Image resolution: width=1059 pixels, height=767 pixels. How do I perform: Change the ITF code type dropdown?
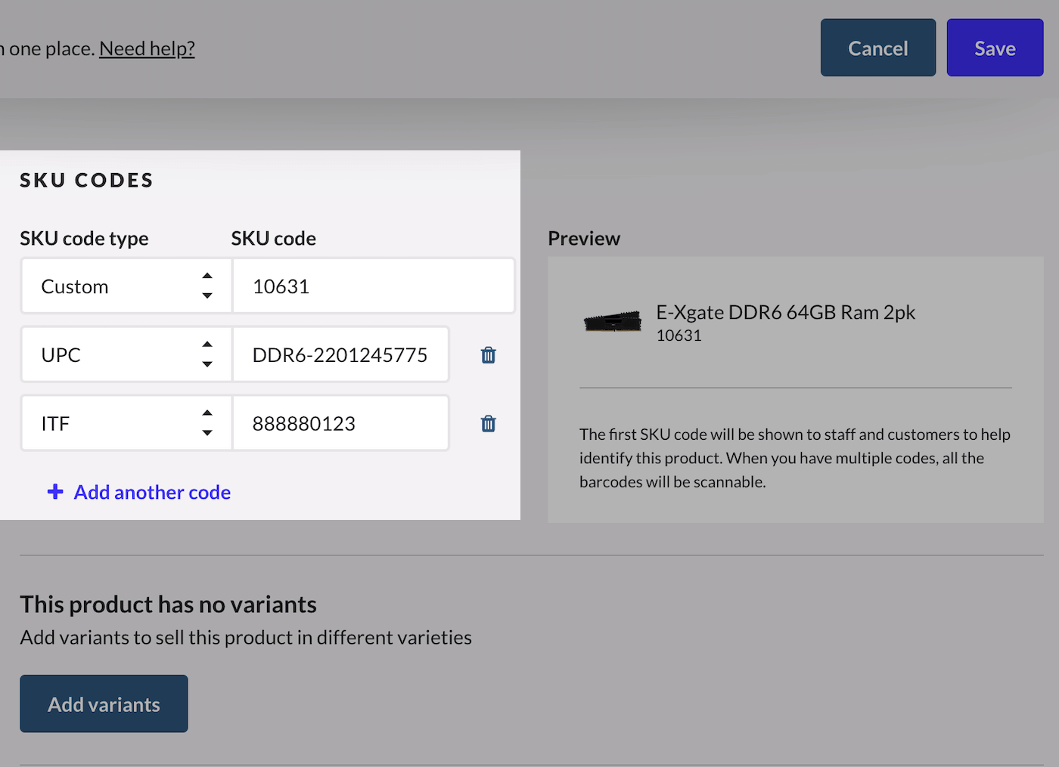[x=113, y=423]
